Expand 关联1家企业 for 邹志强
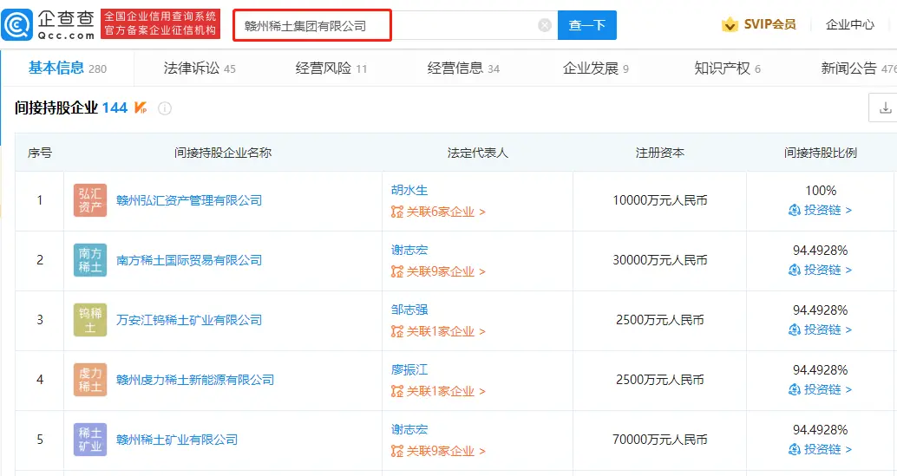The height and width of the screenshot is (476, 897). click(438, 331)
